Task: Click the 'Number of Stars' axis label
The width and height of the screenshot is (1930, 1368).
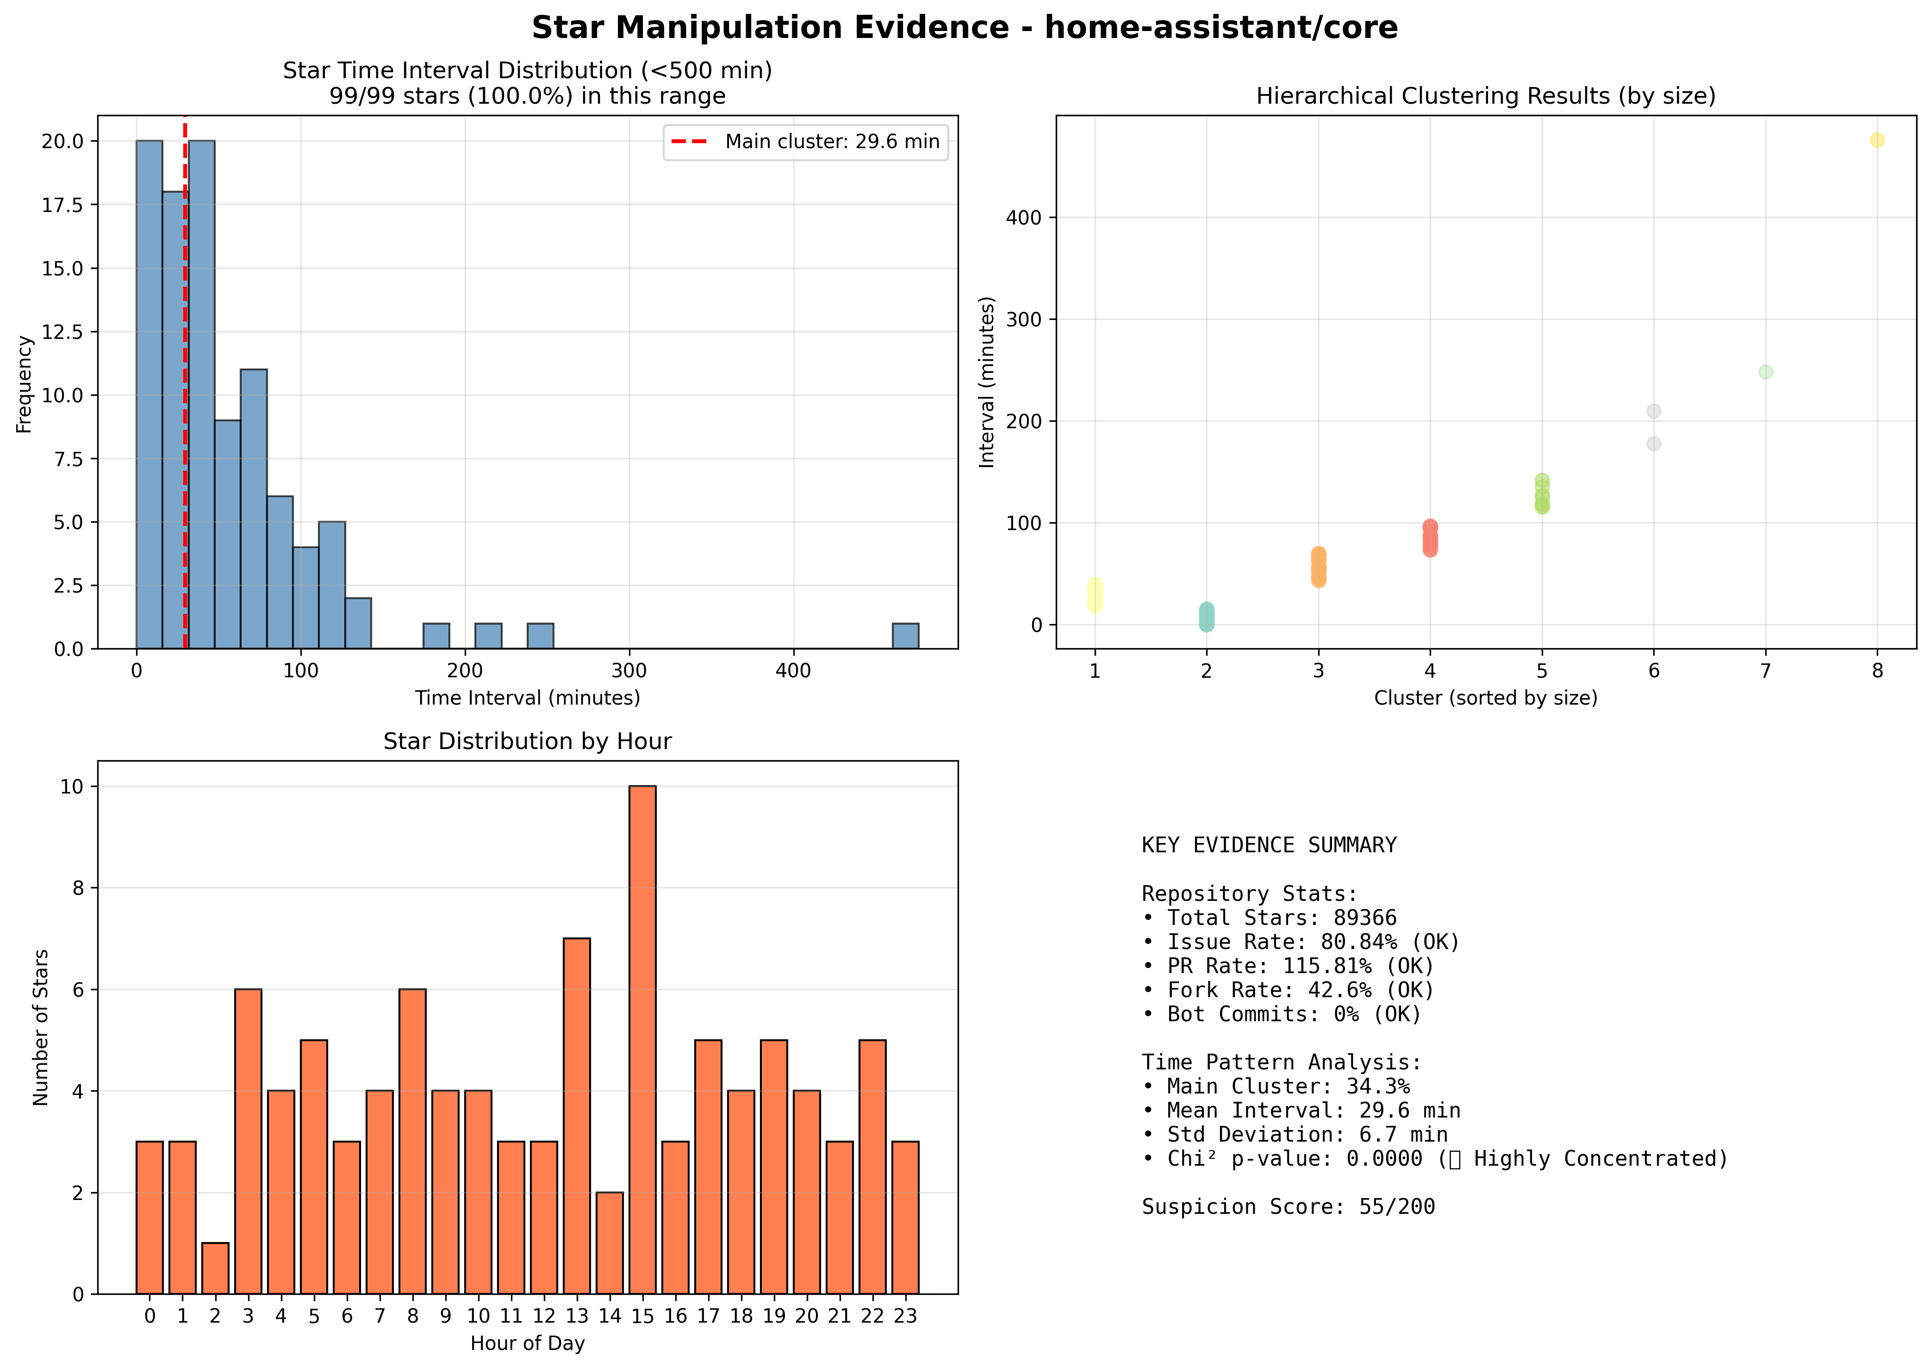Action: point(40,1028)
